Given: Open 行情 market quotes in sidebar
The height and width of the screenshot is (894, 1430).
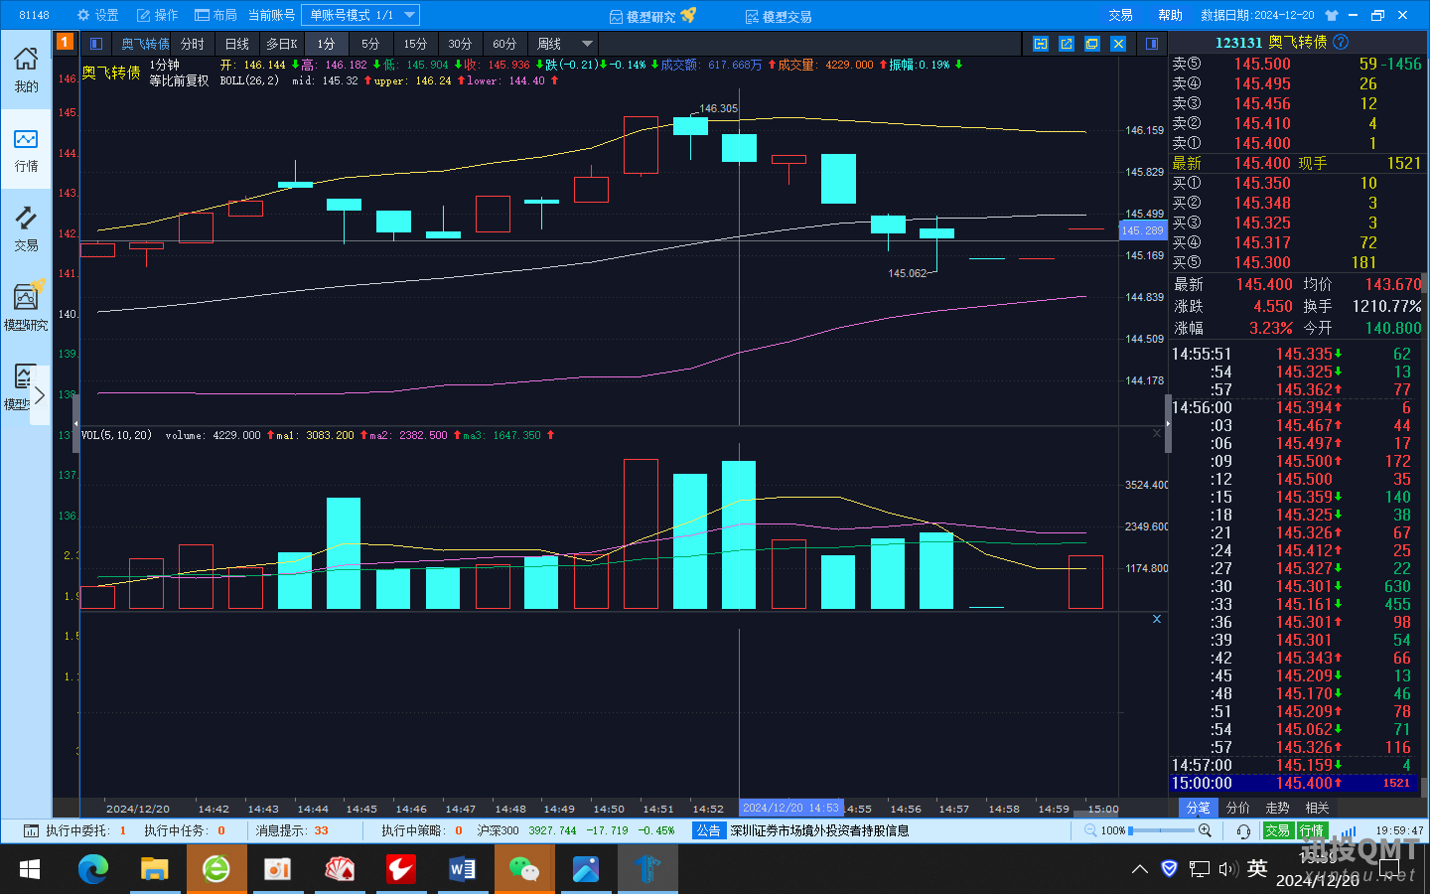Looking at the screenshot, I should pyautogui.click(x=26, y=149).
